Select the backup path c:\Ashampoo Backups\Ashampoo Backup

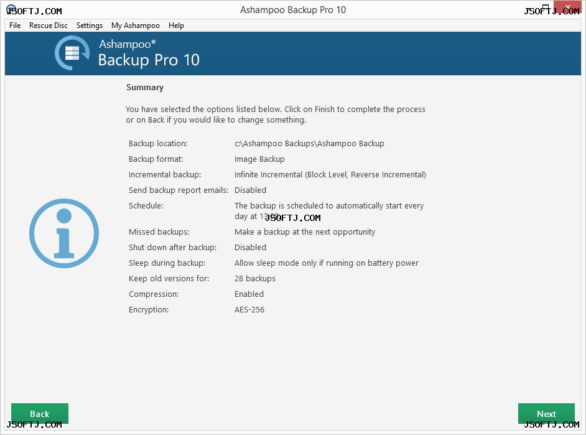point(309,144)
